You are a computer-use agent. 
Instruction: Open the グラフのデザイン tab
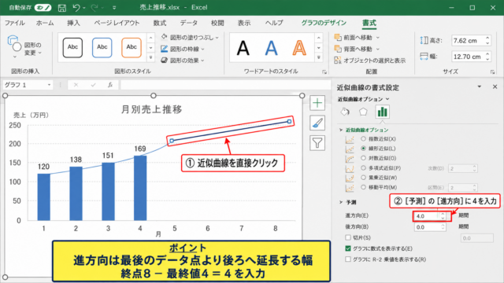pos(324,23)
